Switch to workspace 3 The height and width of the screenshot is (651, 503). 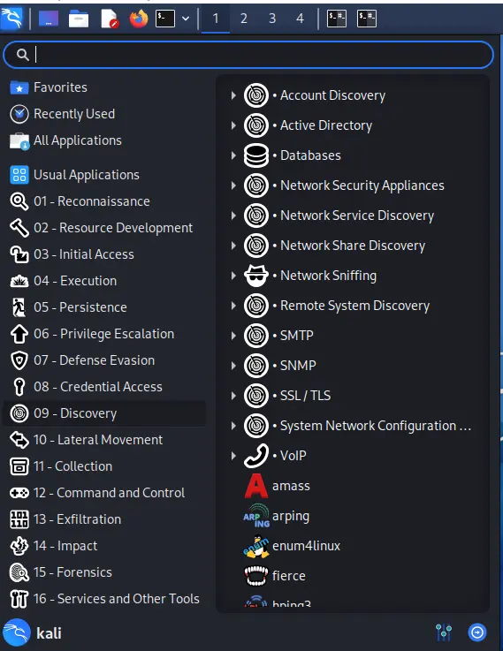pos(272,19)
